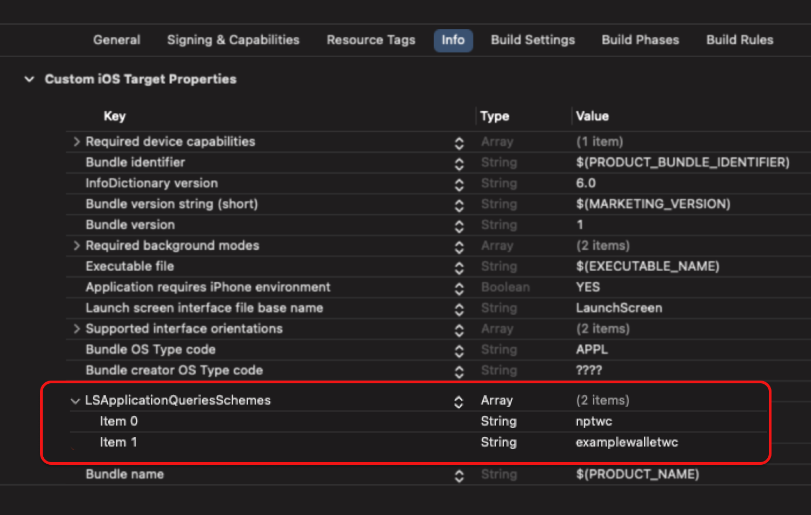
Task: Select the Item 1 row key
Action: (118, 443)
